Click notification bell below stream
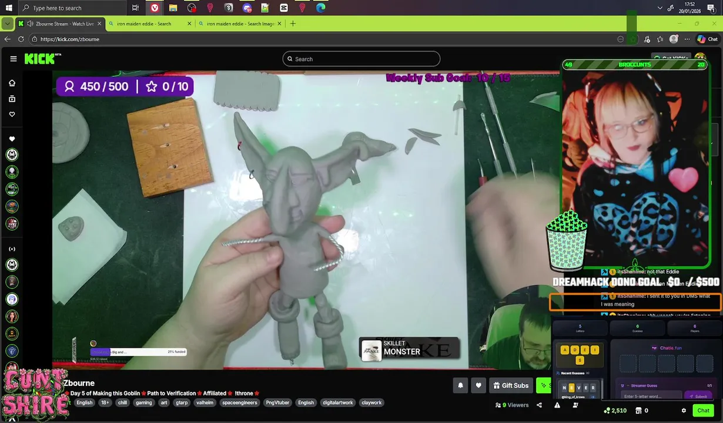Screen dimensions: 723x423 pos(460,385)
